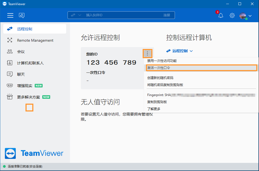Open the profile avatar dropdown chevron
Viewport: 259px width, 171px height.
[x=250, y=15]
